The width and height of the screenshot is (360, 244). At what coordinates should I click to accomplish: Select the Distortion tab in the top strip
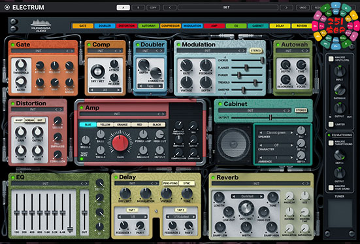pyautogui.click(x=127, y=26)
